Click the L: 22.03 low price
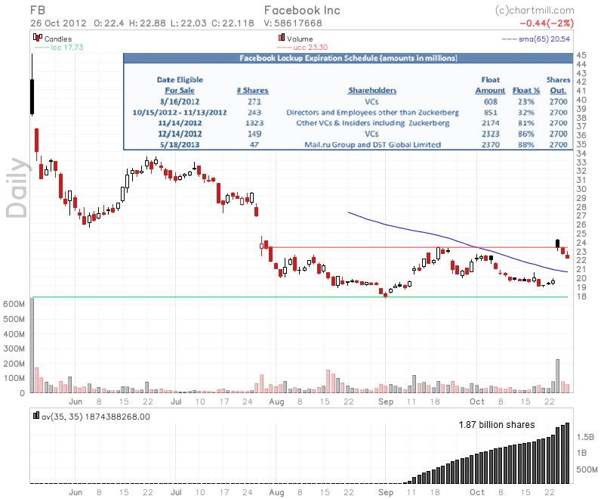This screenshot has height=499, width=604. [188, 23]
